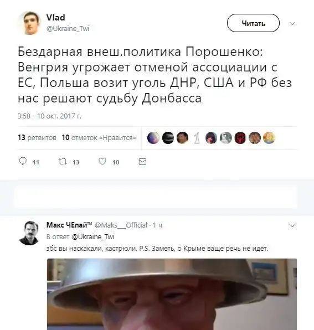
Task: Send tweet via the envelope message icon
Action: coord(142,162)
